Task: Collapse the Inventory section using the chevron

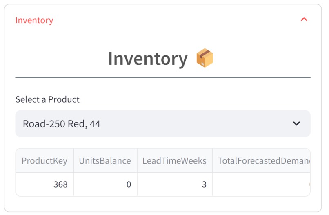Action: (304, 20)
